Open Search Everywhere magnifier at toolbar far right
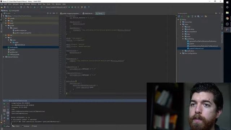This screenshot has width=231, height=130. pyautogui.click(x=222, y=7)
